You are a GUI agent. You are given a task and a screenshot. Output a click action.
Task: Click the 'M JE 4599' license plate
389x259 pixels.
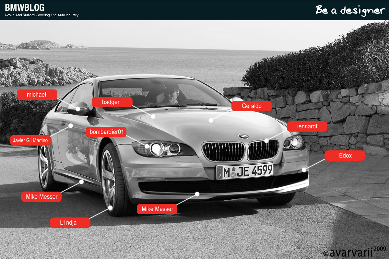pyautogui.click(x=245, y=171)
